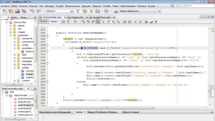Collapse the protected folder node
The image size is (215, 121).
10,35
